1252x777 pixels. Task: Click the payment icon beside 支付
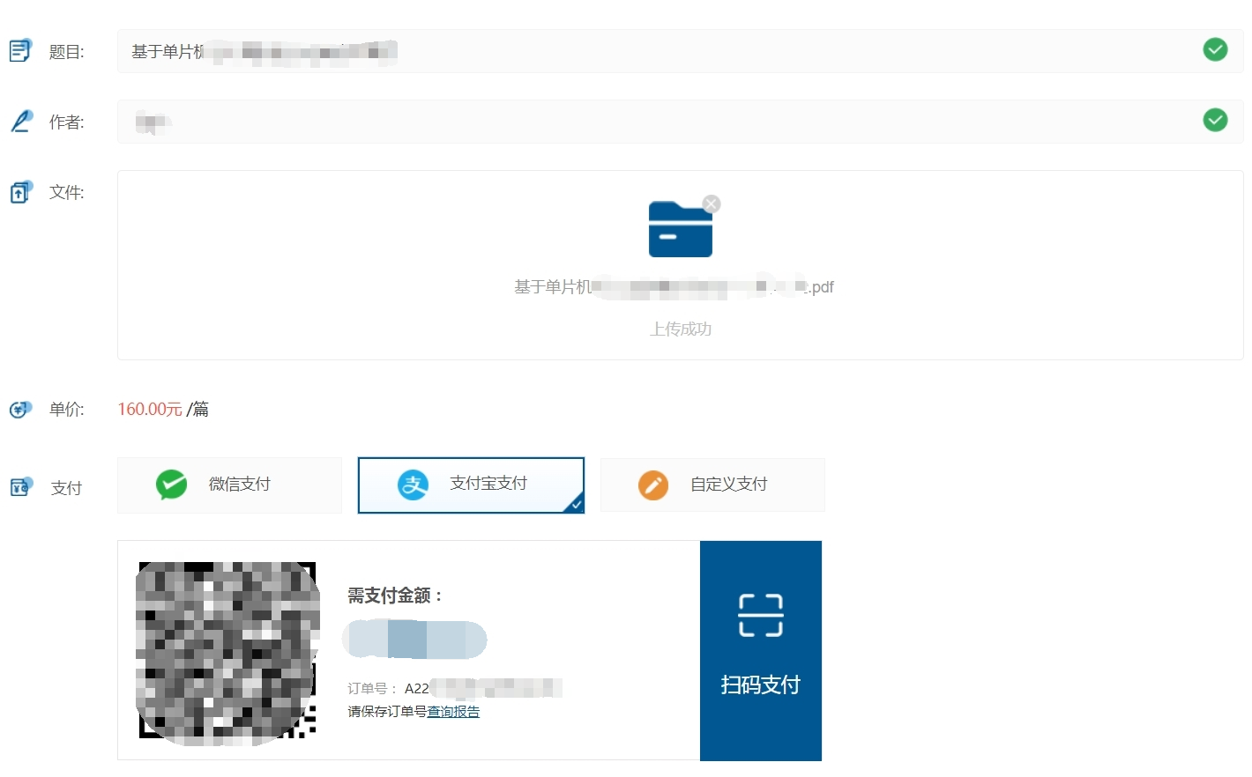(21, 487)
